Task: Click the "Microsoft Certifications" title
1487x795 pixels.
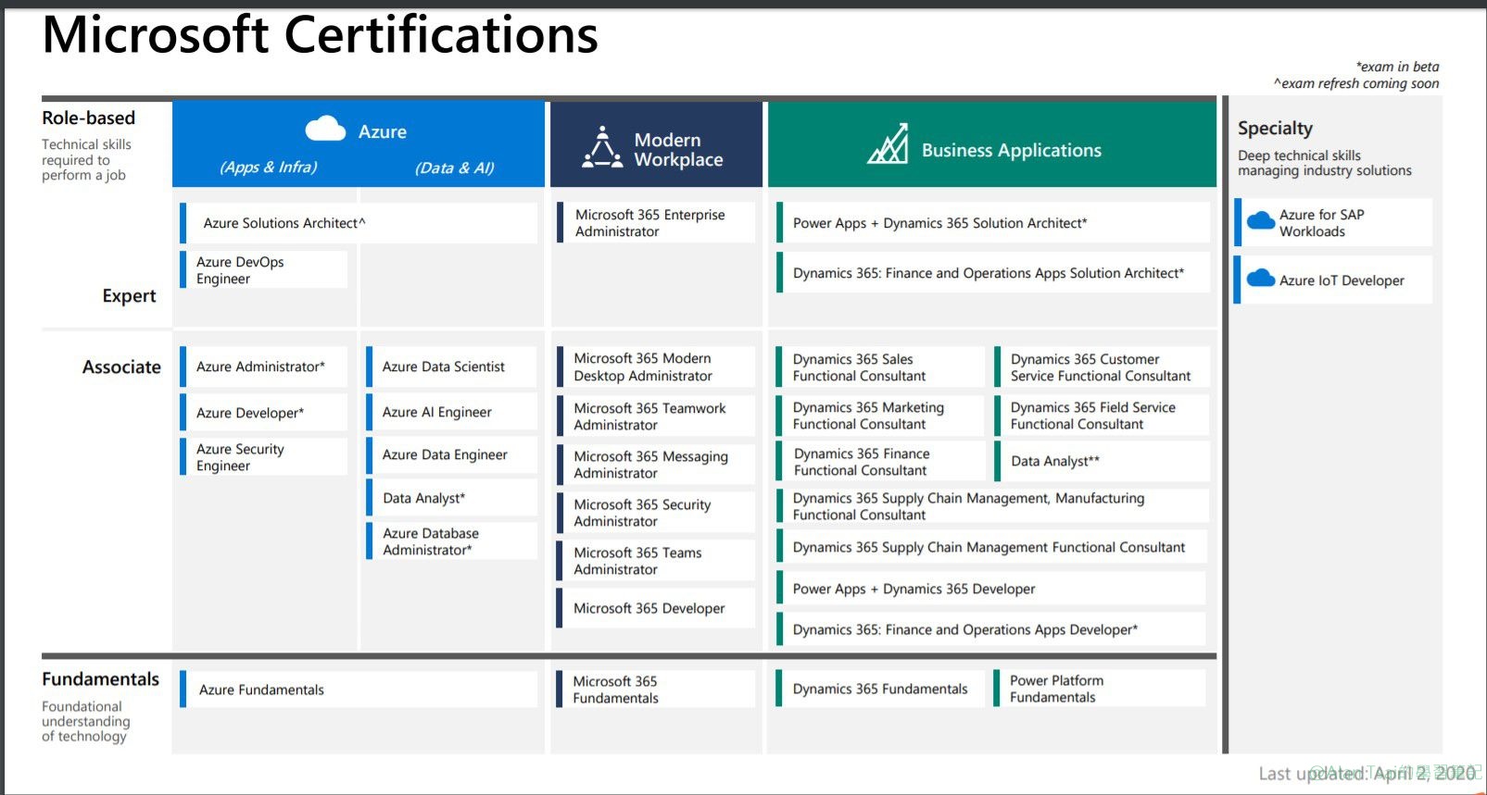Action: (321, 35)
